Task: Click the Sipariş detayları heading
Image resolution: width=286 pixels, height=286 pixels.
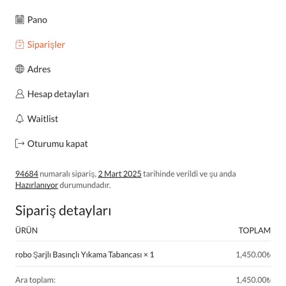Action: coord(63,211)
